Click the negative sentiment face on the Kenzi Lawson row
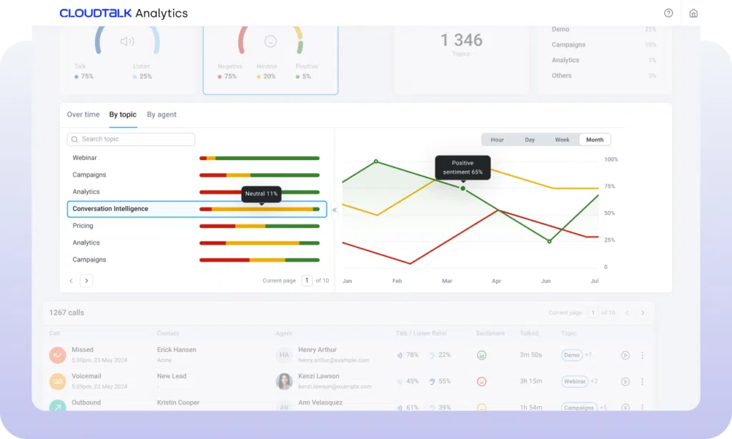The height and width of the screenshot is (439, 732). coord(482,382)
